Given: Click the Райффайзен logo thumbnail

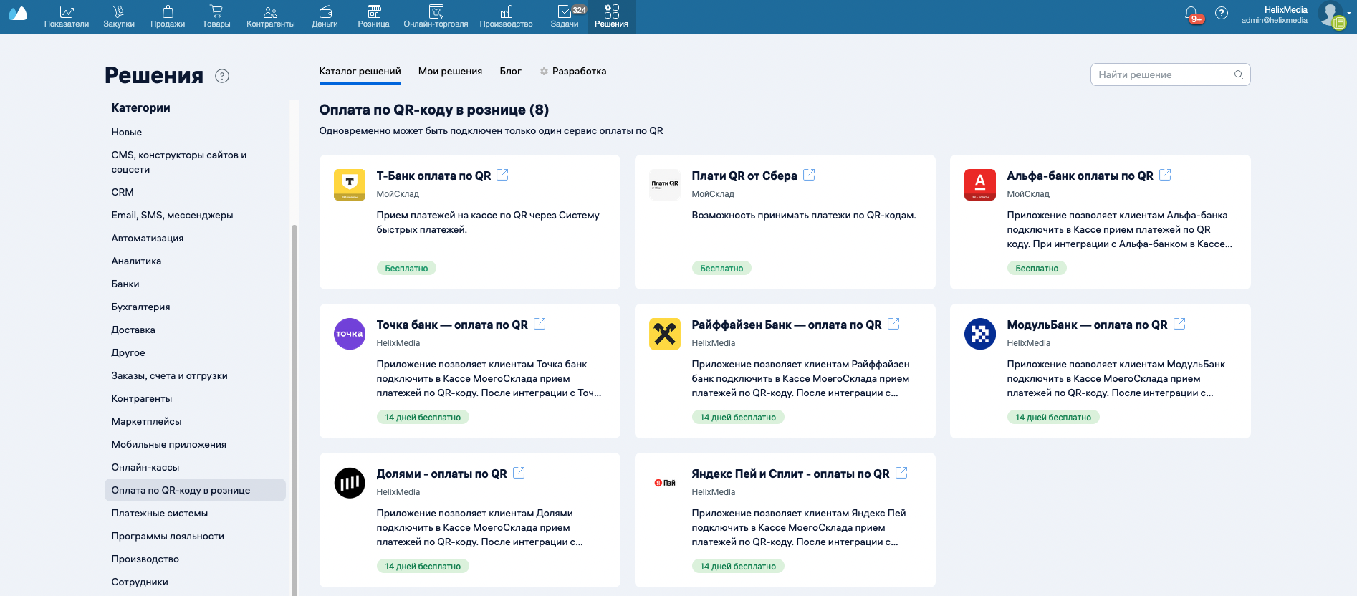Looking at the screenshot, I should point(665,334).
